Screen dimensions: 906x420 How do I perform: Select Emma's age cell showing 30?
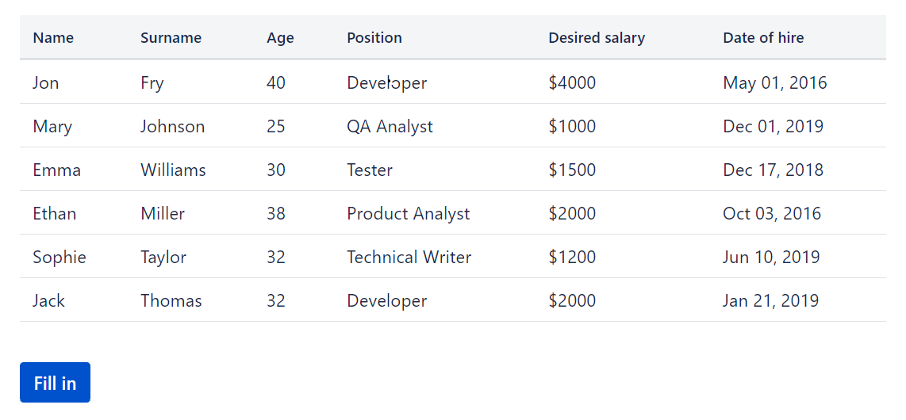click(276, 170)
